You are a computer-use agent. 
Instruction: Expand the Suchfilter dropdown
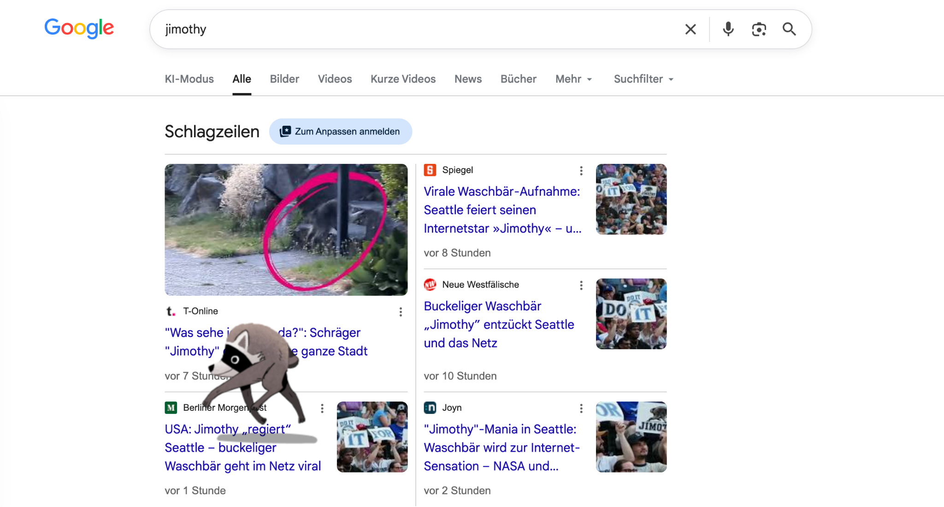coord(644,79)
